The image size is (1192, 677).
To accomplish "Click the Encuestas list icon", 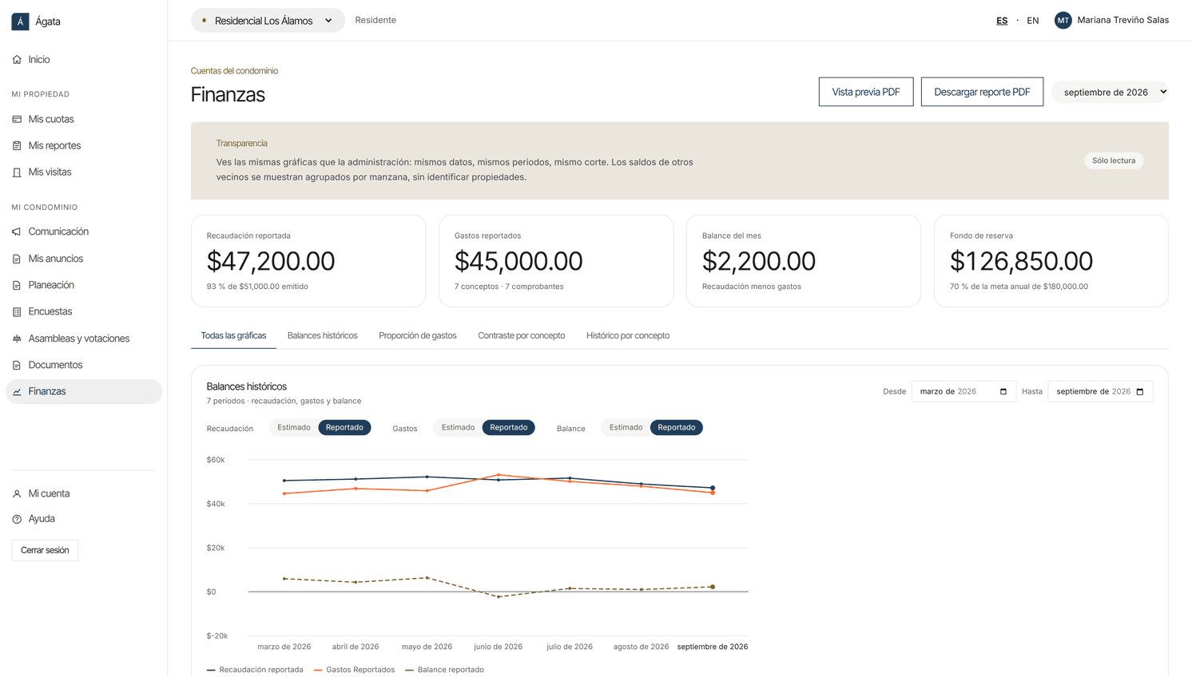I will tap(17, 312).
